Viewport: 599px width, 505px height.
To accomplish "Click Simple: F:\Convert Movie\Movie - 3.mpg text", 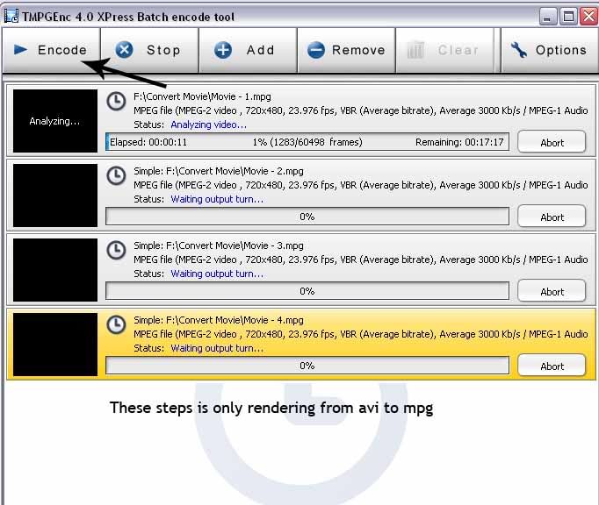I will tap(219, 245).
